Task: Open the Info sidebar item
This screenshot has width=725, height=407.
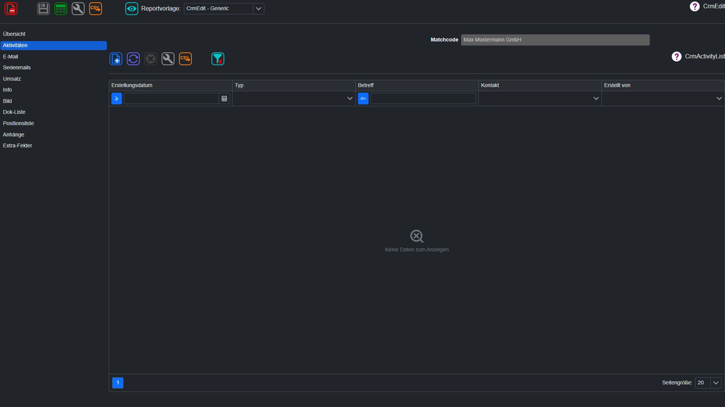Action: 53,90
